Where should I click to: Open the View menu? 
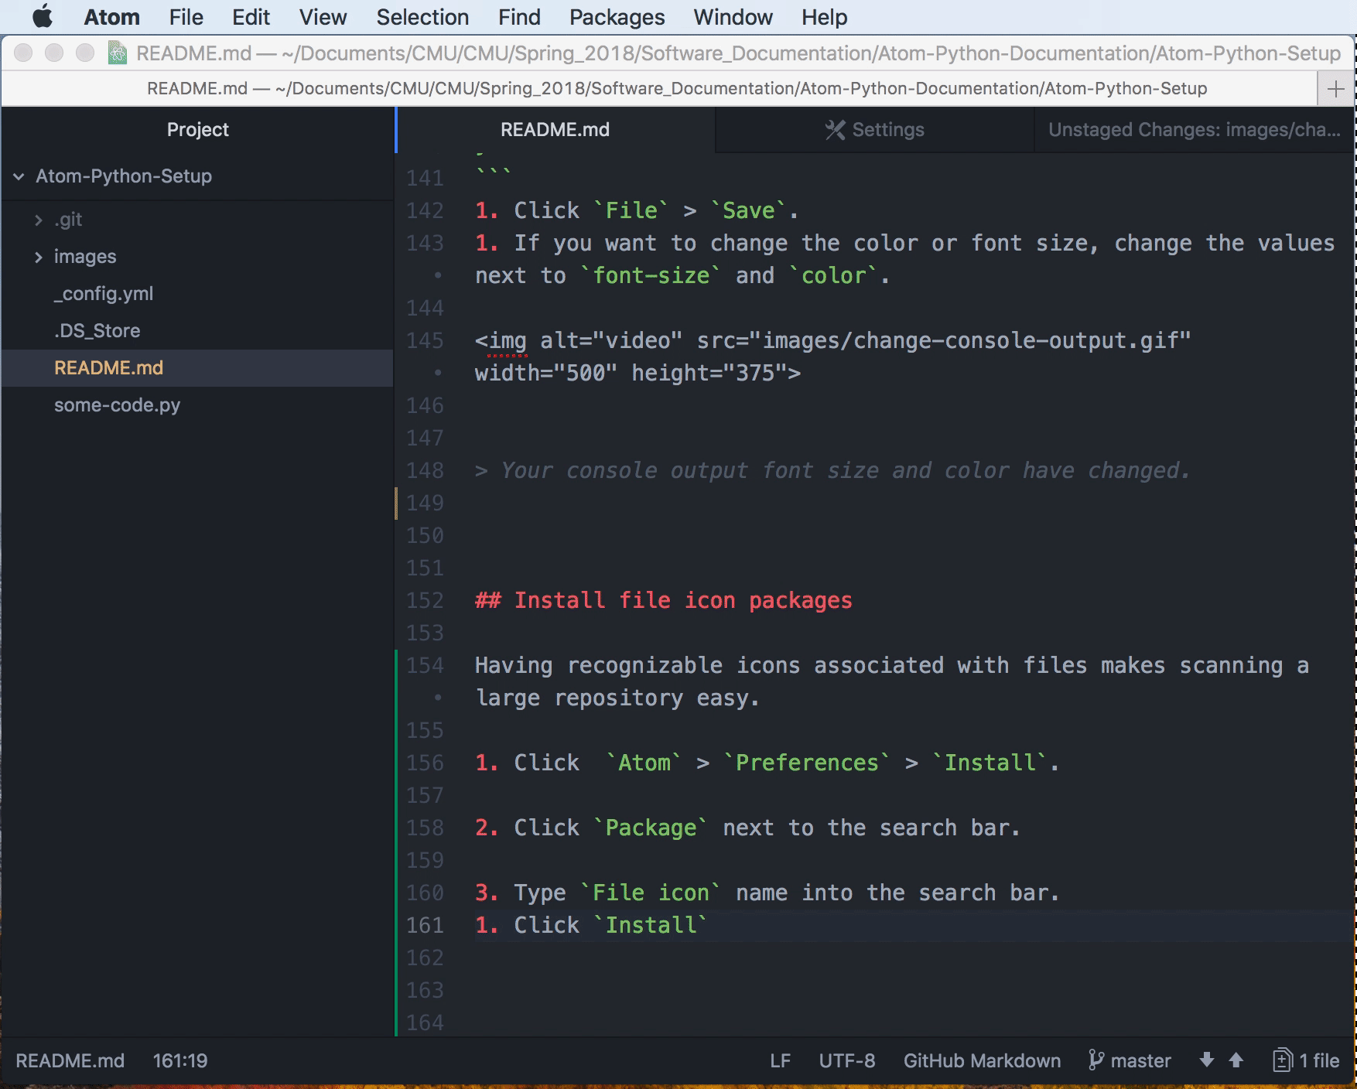tap(323, 17)
